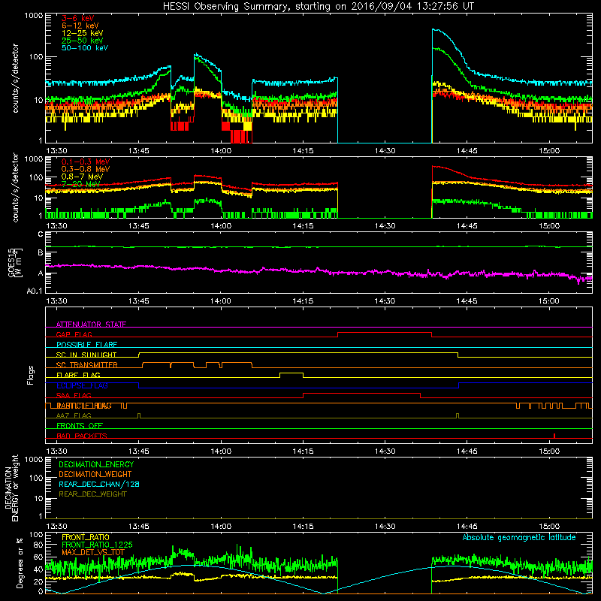The width and height of the screenshot is (601, 601).
Task: Click the Absolute geomagnetic latitude label
Action: [x=519, y=537]
